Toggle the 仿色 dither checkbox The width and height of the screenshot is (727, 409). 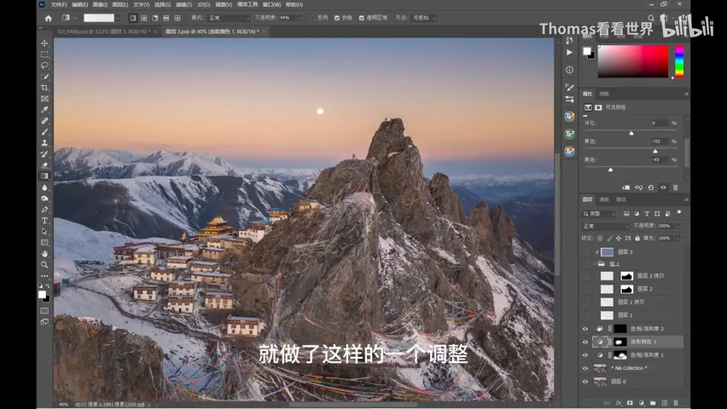pyautogui.click(x=337, y=18)
